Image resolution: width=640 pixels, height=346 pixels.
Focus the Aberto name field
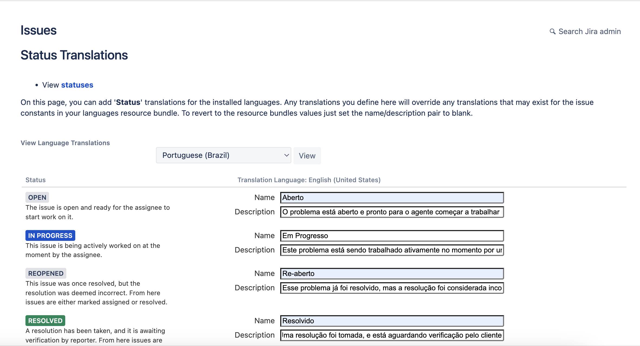(391, 198)
